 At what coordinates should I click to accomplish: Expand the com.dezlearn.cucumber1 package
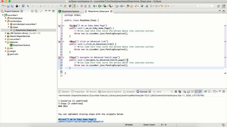[x=9, y=24]
